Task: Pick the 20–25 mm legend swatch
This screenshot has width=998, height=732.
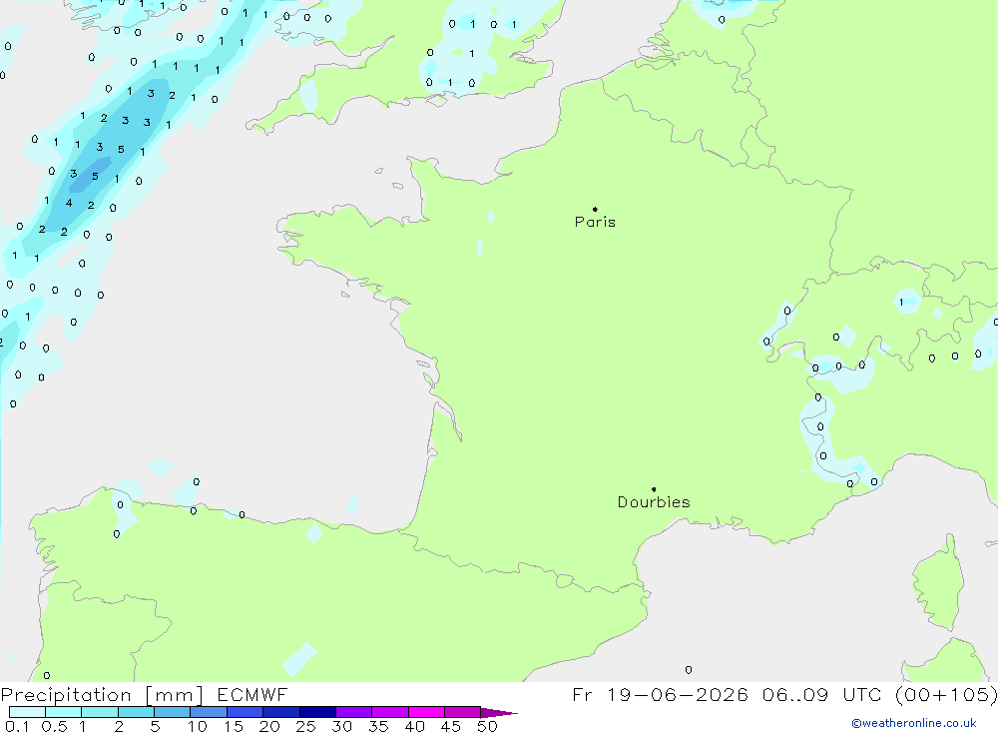Action: (x=281, y=712)
